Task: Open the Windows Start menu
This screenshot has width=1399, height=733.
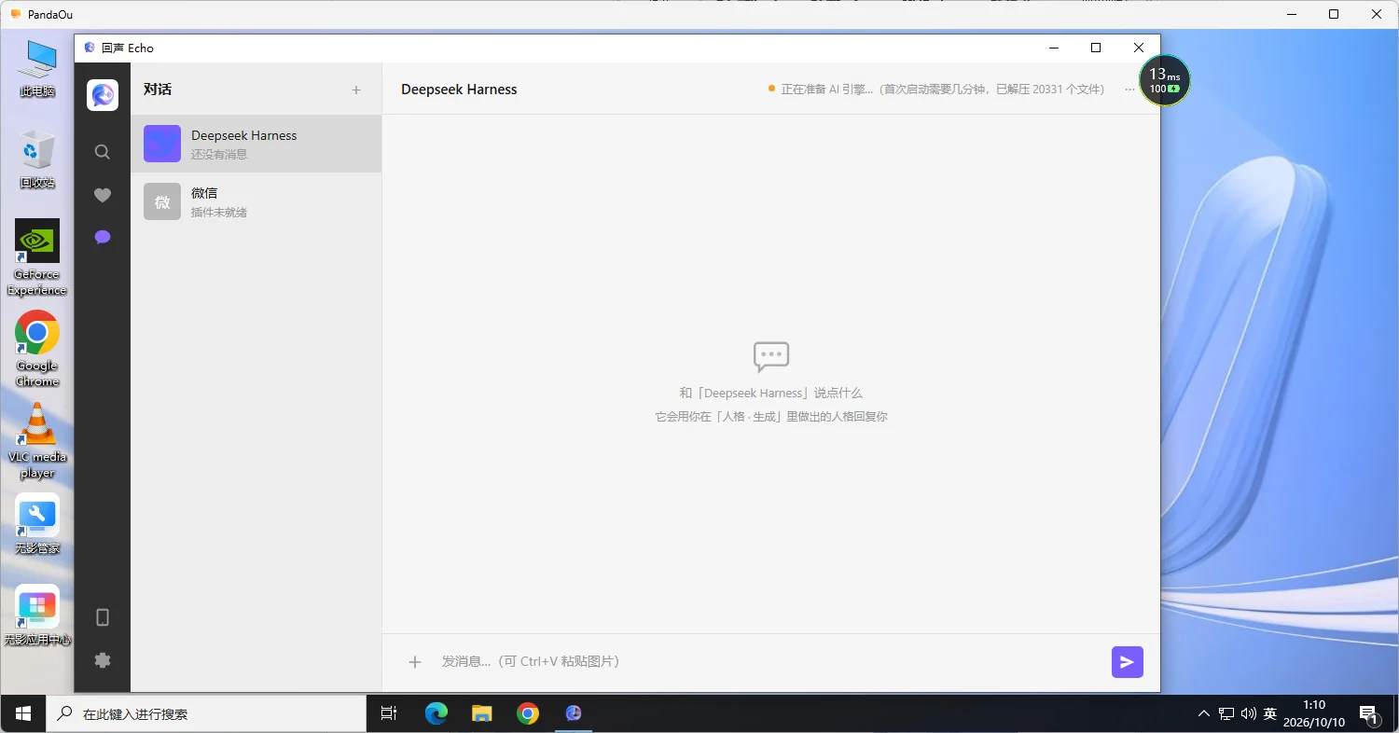Action: 23,714
